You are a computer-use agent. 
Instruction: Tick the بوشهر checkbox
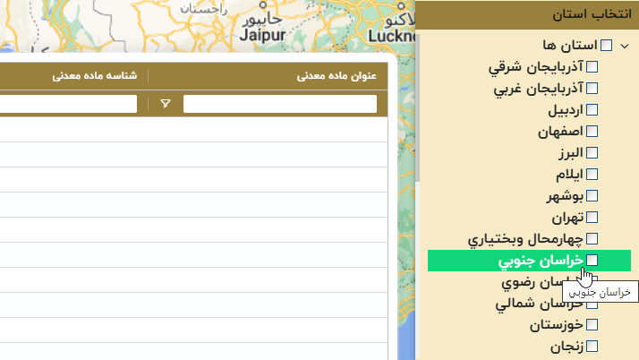592,196
